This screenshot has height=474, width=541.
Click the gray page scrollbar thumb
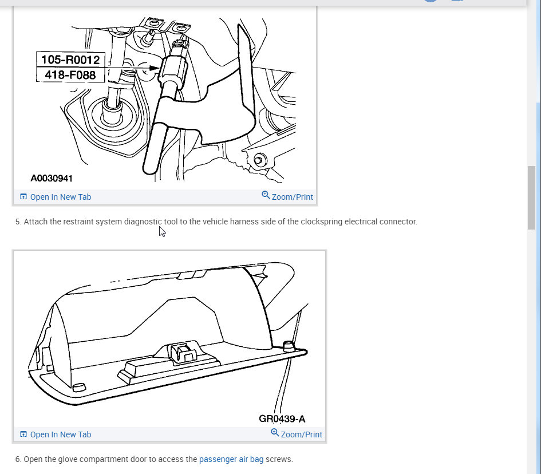[531, 197]
